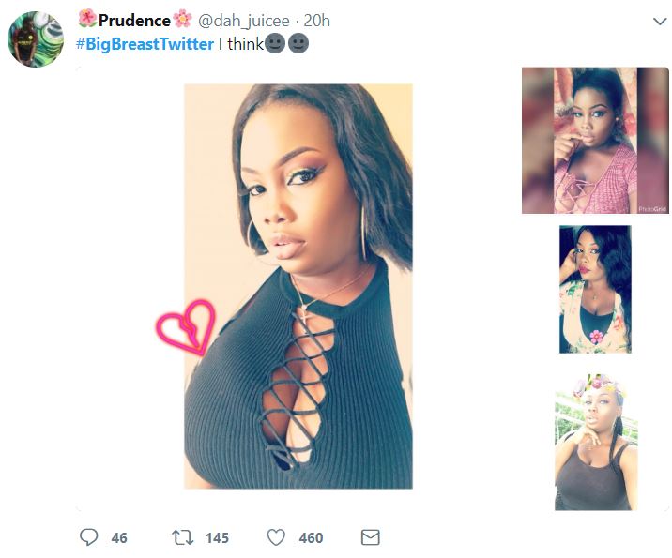This screenshot has height=558, width=672.
Task: Click the flower emoji after the name Prudence
Action: (183, 21)
